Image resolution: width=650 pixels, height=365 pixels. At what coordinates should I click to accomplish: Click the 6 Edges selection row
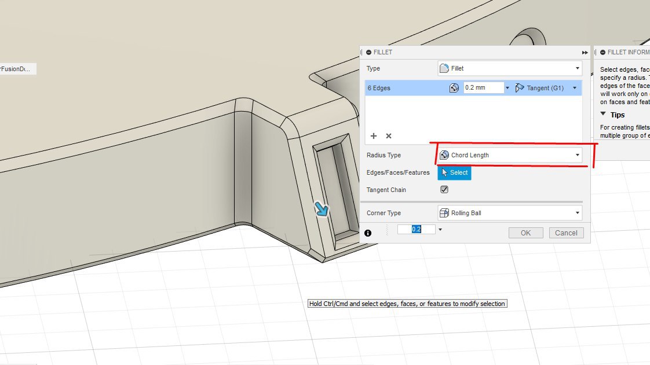coord(473,88)
